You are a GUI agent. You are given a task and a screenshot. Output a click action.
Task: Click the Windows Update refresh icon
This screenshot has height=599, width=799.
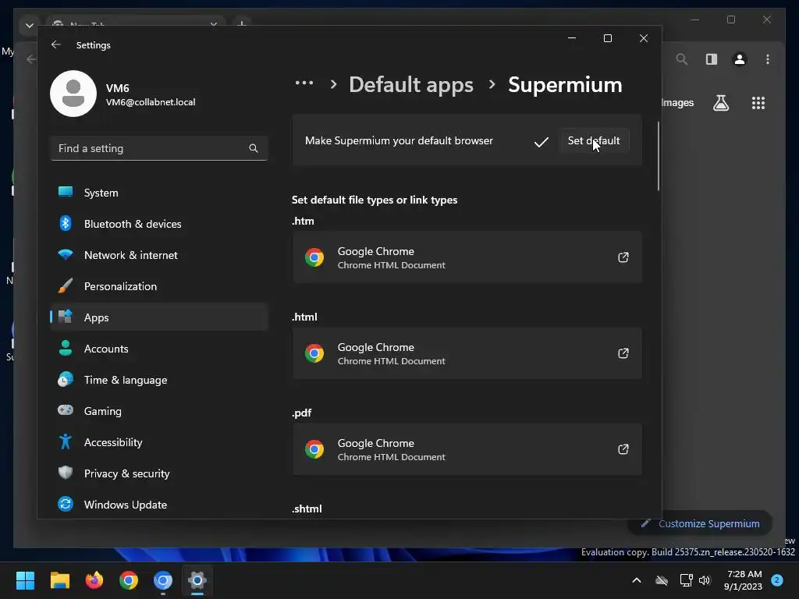pyautogui.click(x=66, y=505)
